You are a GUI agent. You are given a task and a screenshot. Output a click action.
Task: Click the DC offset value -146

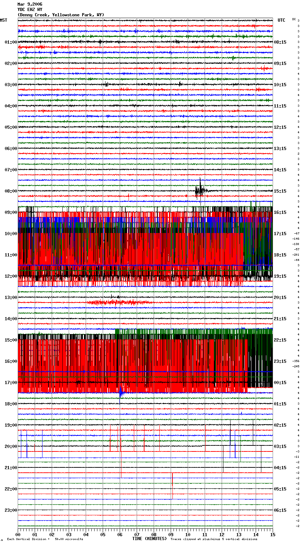[x=296, y=239]
